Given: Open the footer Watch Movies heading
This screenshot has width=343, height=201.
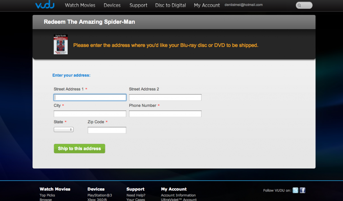Looking at the screenshot, I should pos(55,189).
